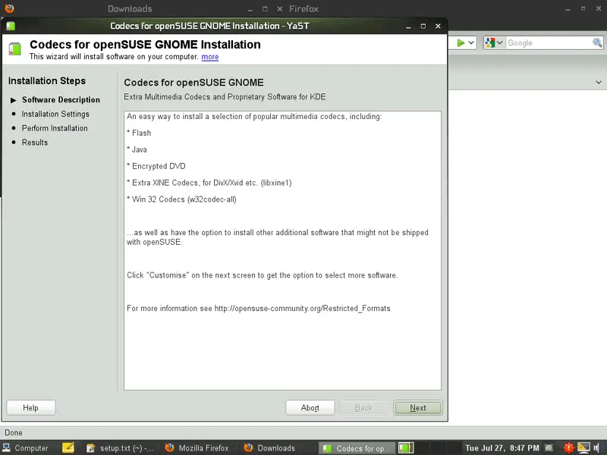Image resolution: width=607 pixels, height=455 pixels.
Task: Click the "Extra Multimedia Codecs and Proprietary Software" subtitle
Action: 225,97
